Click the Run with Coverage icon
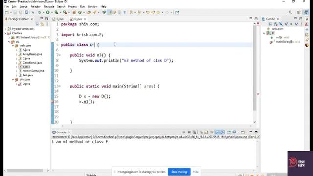 click(57, 12)
